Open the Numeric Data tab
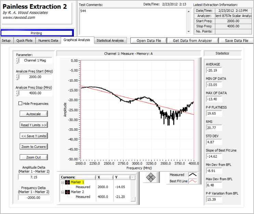This screenshot has height=214, width=254. coord(48,41)
